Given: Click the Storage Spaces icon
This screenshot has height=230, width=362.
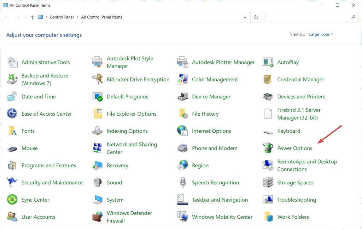Looking at the screenshot, I should tap(268, 183).
